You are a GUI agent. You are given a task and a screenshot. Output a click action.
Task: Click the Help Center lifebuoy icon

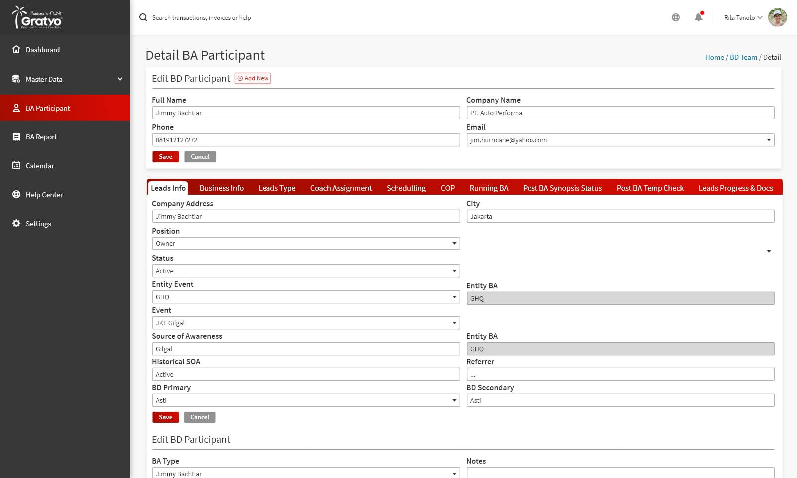pyautogui.click(x=16, y=195)
